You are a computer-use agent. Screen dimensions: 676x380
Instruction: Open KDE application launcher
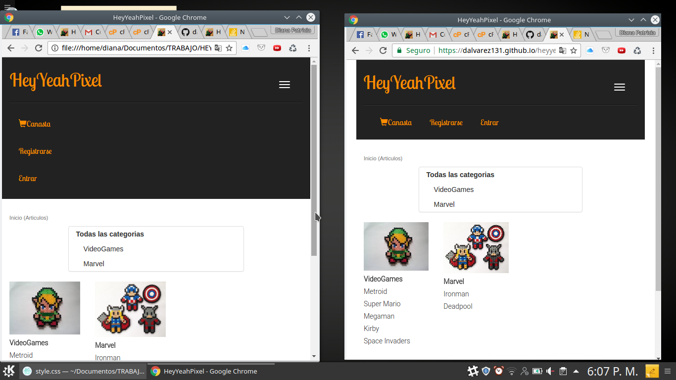tap(9, 371)
